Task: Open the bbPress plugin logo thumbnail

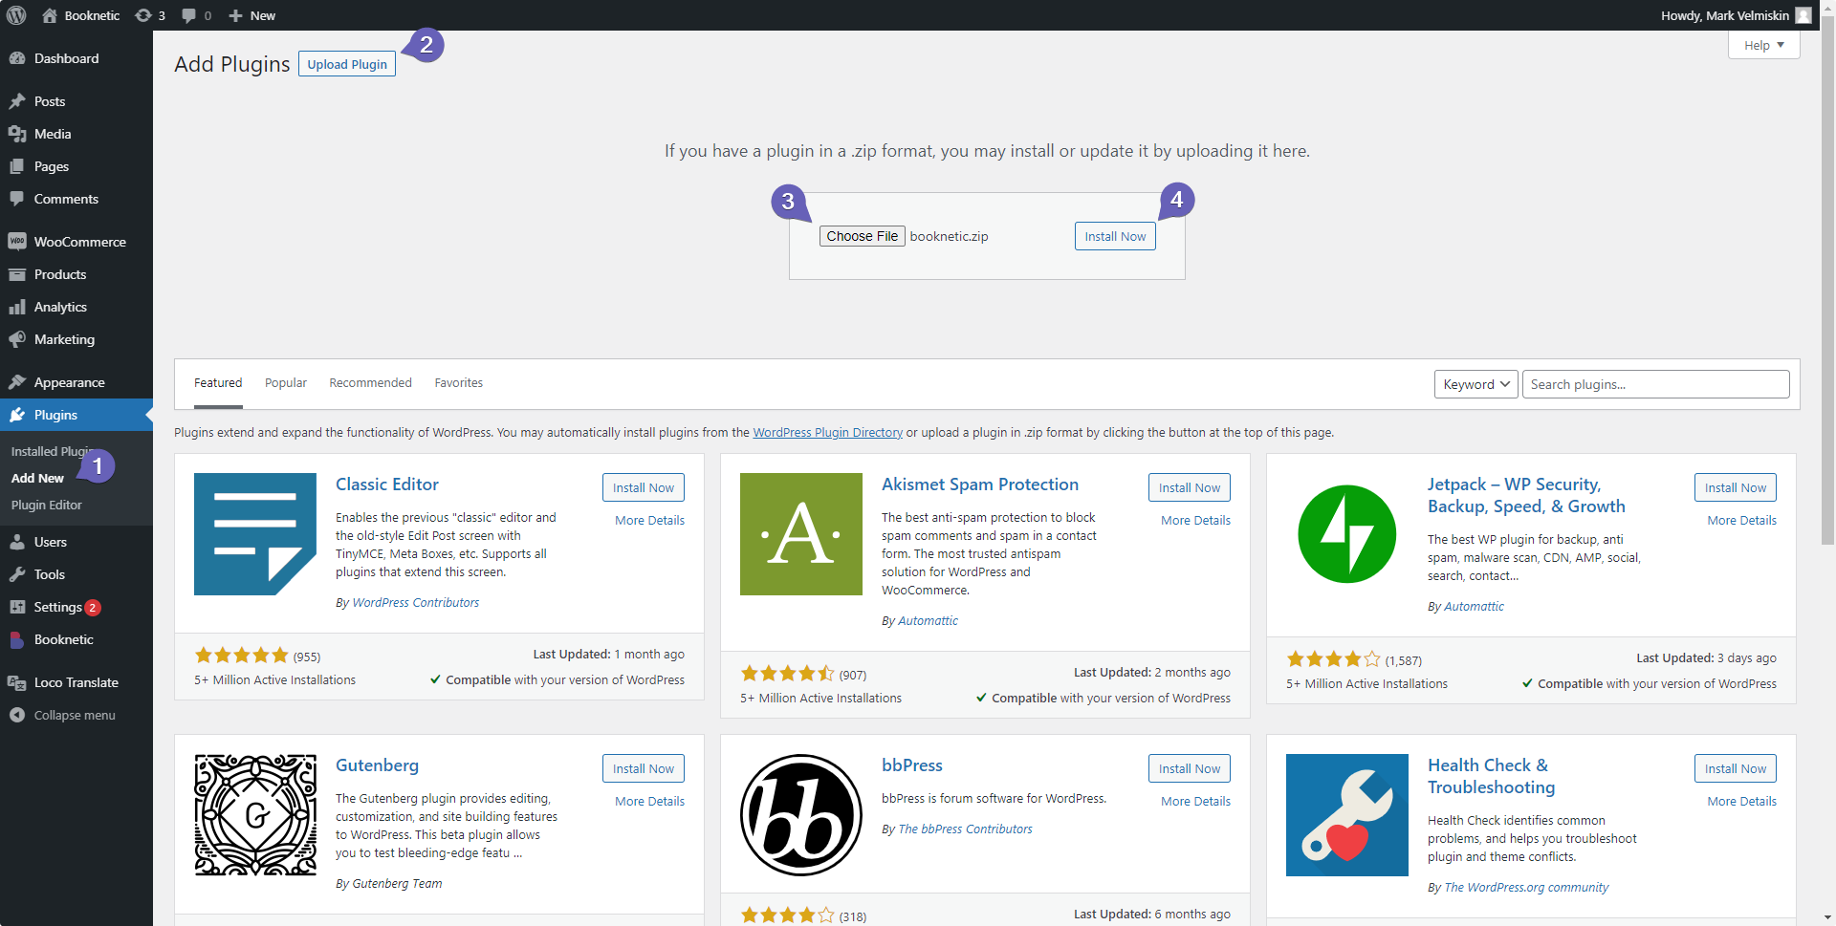Action: [801, 815]
